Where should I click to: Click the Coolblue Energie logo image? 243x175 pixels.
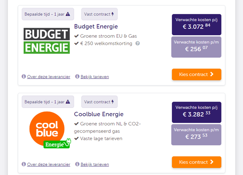pos(50,130)
